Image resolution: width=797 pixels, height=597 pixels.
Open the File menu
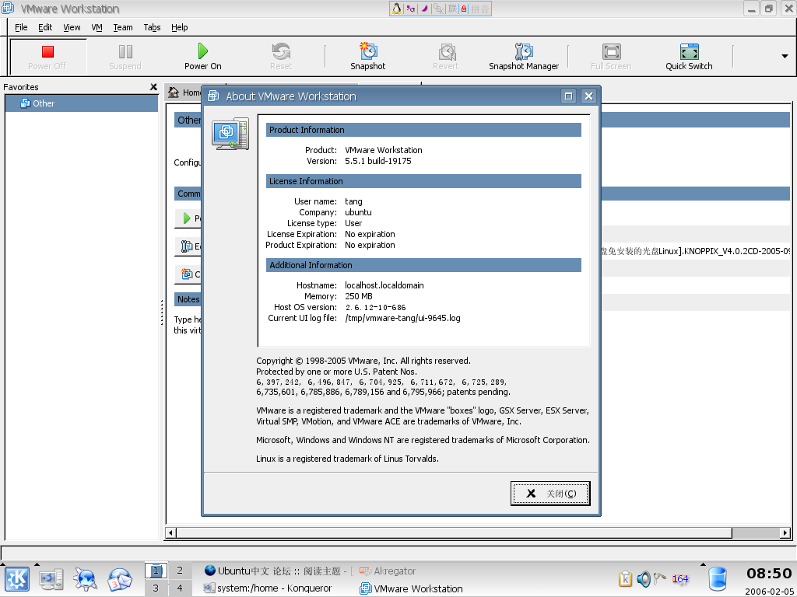coord(21,27)
